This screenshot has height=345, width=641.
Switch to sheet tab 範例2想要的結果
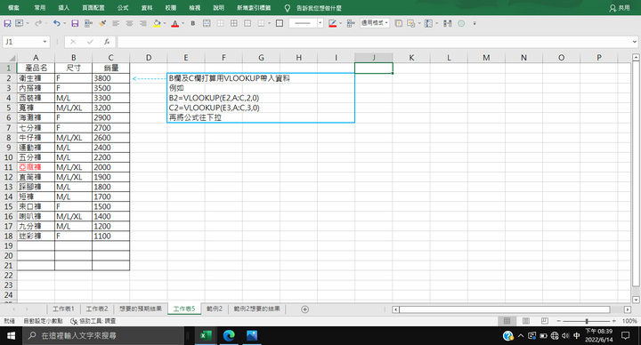(256, 309)
